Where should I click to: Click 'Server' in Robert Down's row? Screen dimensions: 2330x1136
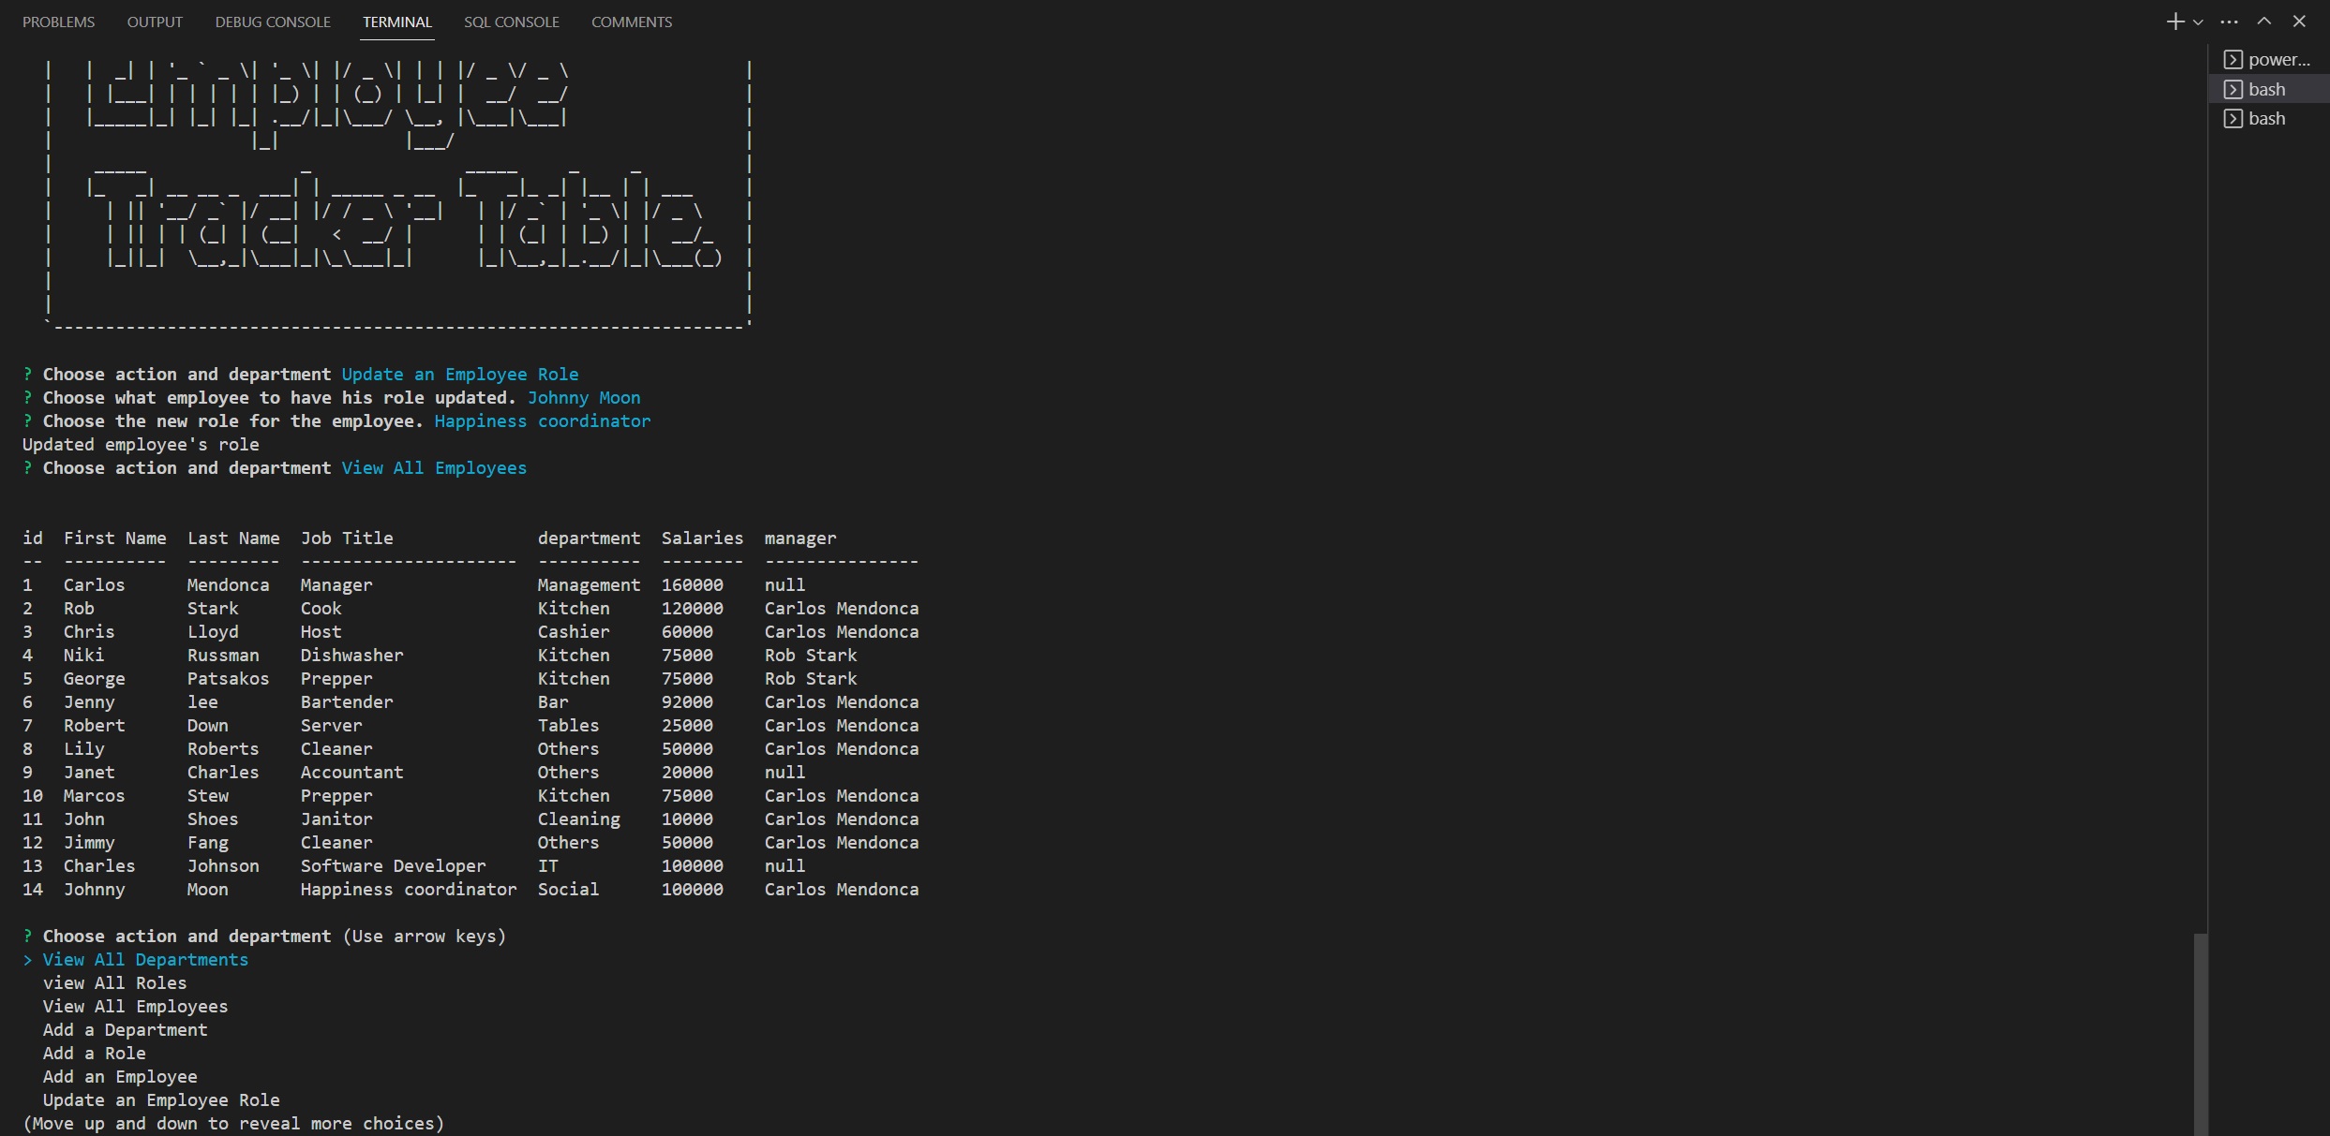[331, 726]
